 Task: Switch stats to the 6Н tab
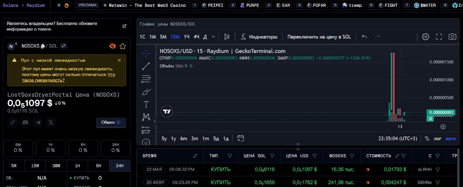click(x=98, y=166)
